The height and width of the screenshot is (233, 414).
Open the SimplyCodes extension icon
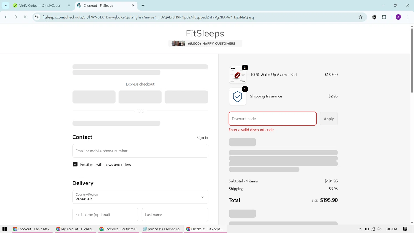click(x=374, y=17)
